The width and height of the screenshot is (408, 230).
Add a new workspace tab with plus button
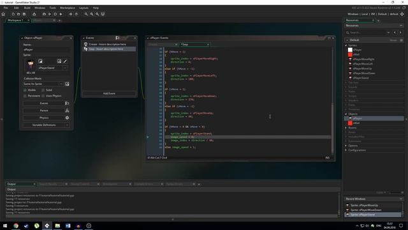(x=59, y=20)
